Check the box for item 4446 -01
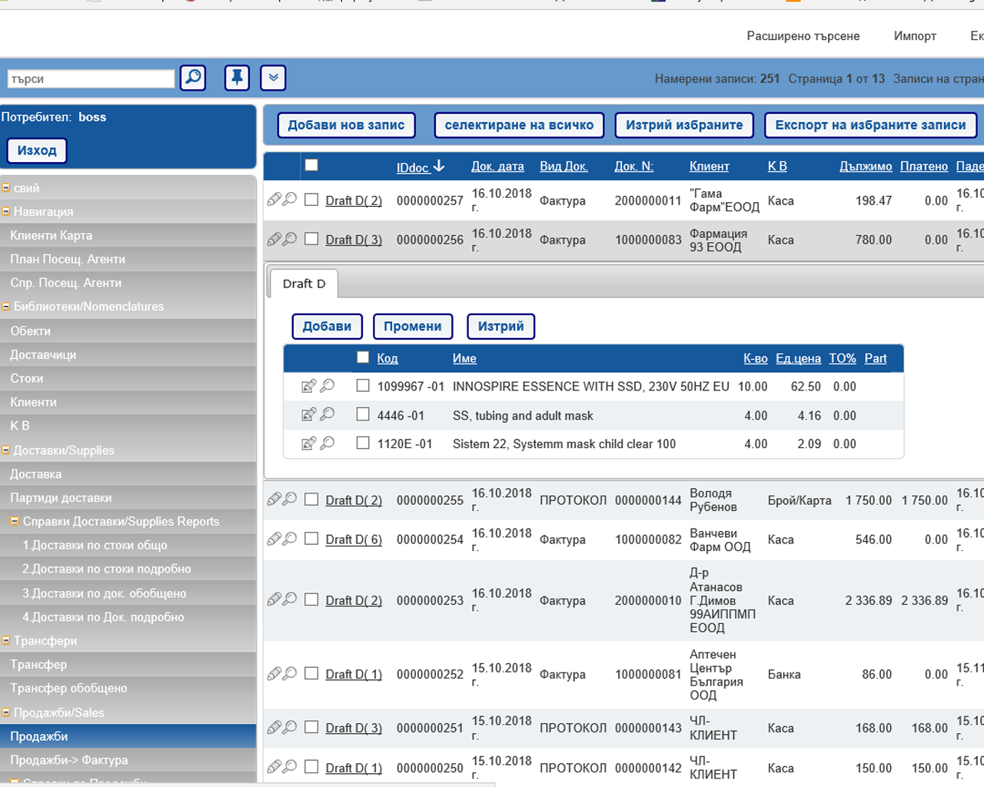The image size is (984, 787). tap(363, 414)
